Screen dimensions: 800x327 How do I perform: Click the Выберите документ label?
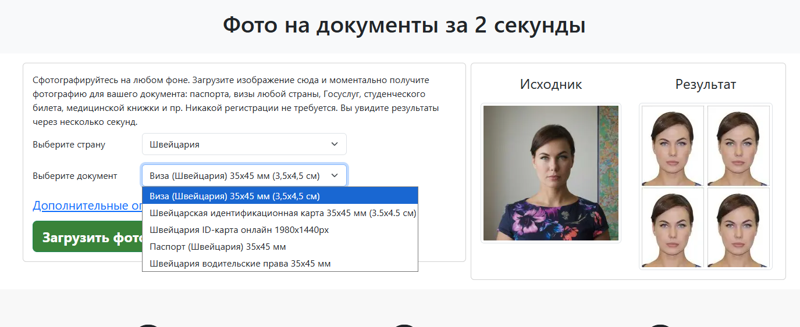75,176
